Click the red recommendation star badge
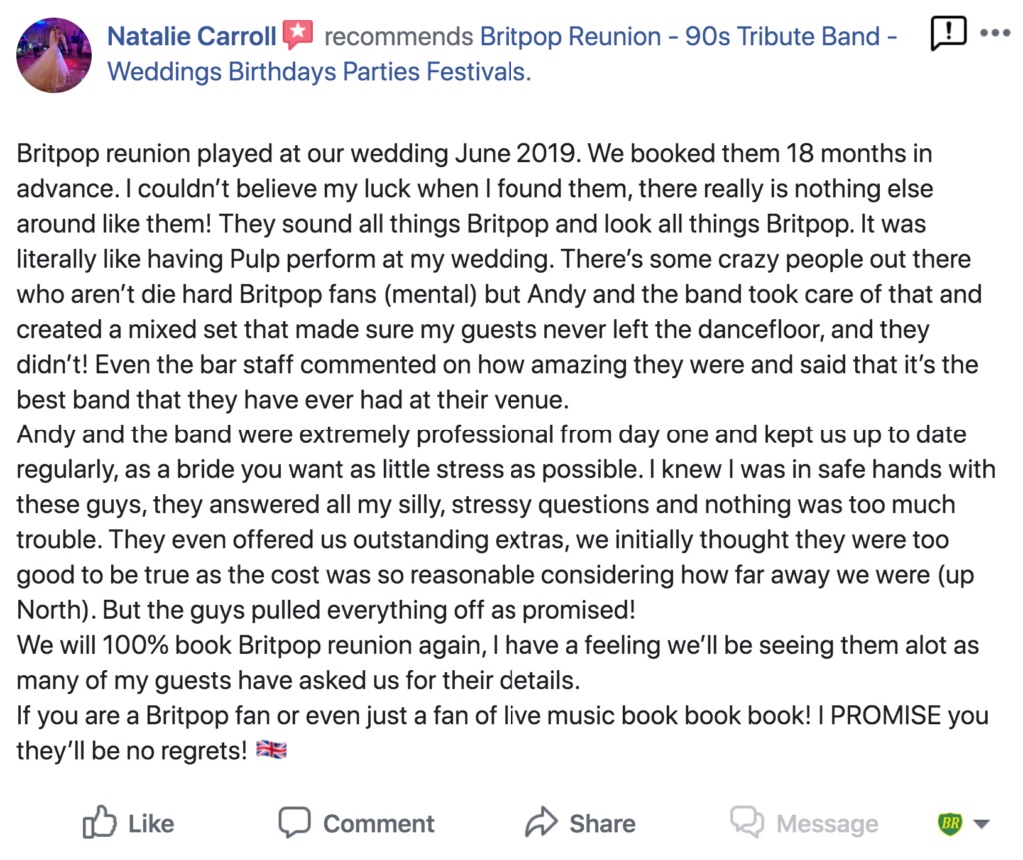This screenshot has width=1023, height=860. click(x=298, y=35)
